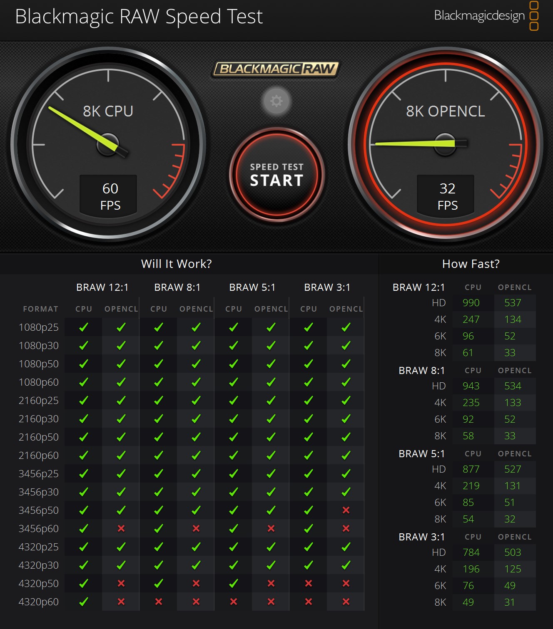Click red X for 3456p50 BRAW 3:1 OpenCL

pos(346,510)
